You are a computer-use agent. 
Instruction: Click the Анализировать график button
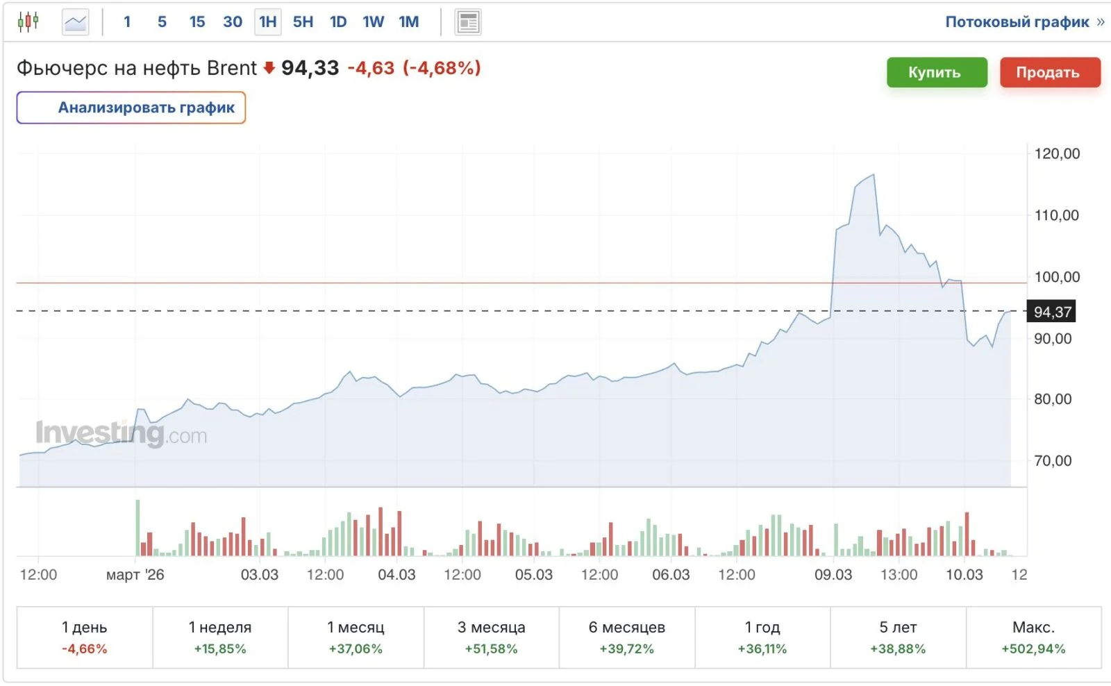(x=131, y=108)
